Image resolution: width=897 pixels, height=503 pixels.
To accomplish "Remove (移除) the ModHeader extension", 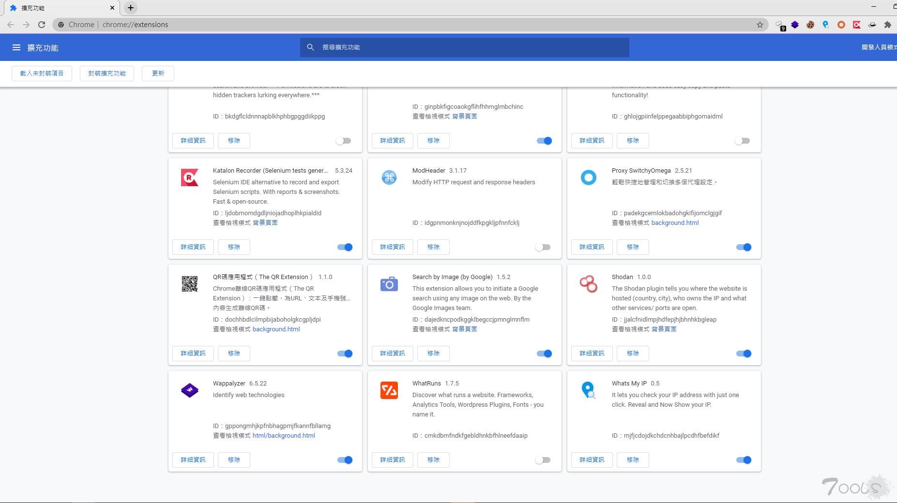I will pyautogui.click(x=433, y=247).
